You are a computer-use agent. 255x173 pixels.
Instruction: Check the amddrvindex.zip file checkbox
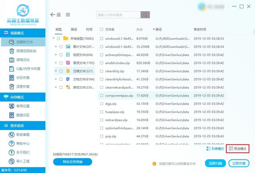[102, 63]
